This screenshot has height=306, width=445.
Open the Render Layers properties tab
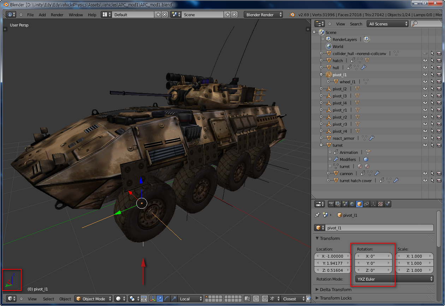(x=338, y=204)
